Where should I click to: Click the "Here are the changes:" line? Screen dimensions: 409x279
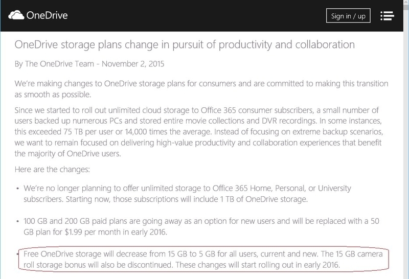tap(52, 170)
